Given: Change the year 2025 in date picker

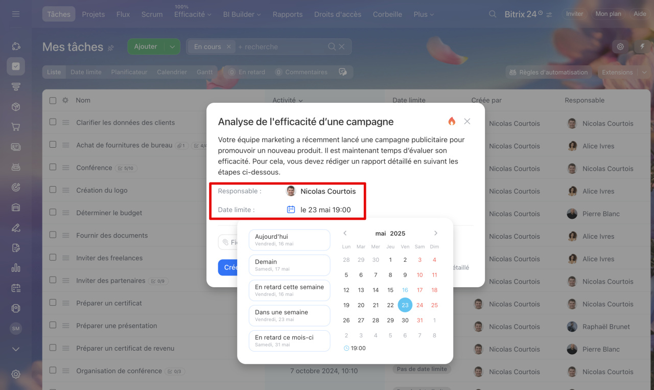Looking at the screenshot, I should click(x=398, y=233).
